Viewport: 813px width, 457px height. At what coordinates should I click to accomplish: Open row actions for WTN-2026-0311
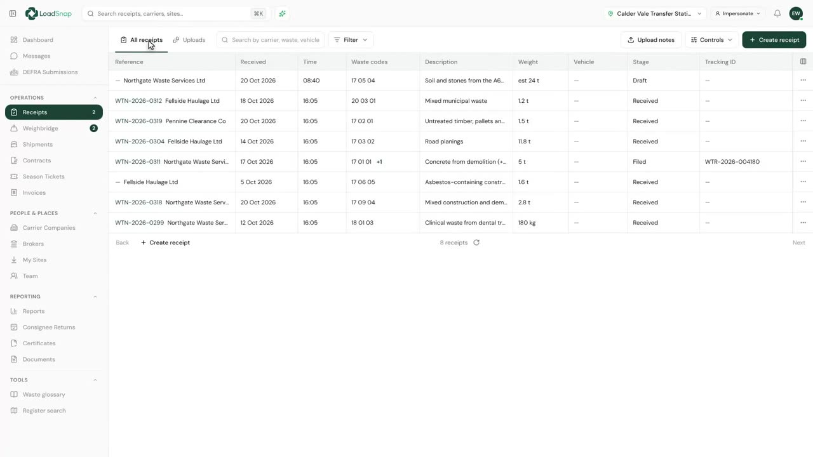(x=803, y=161)
